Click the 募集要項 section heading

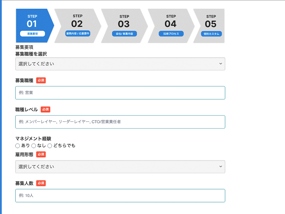pos(24,47)
